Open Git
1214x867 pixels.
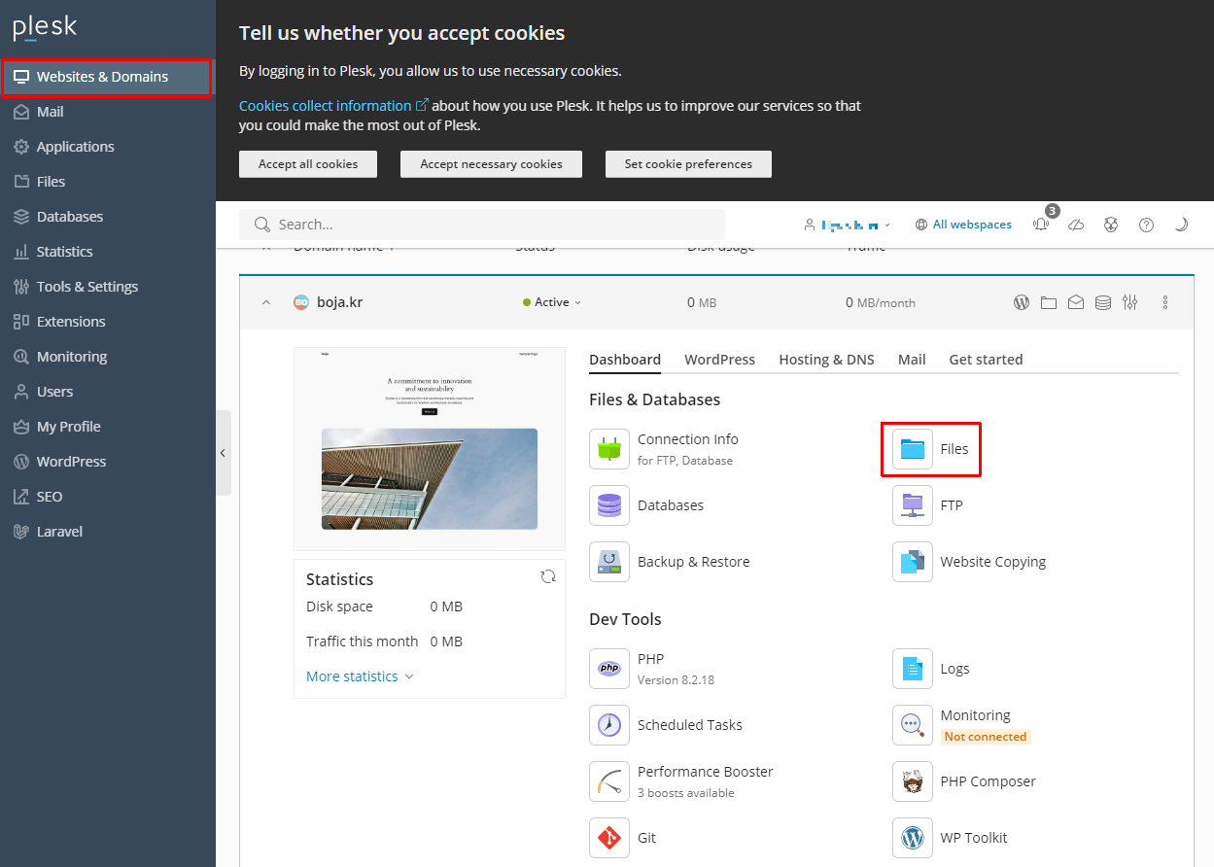coord(623,838)
